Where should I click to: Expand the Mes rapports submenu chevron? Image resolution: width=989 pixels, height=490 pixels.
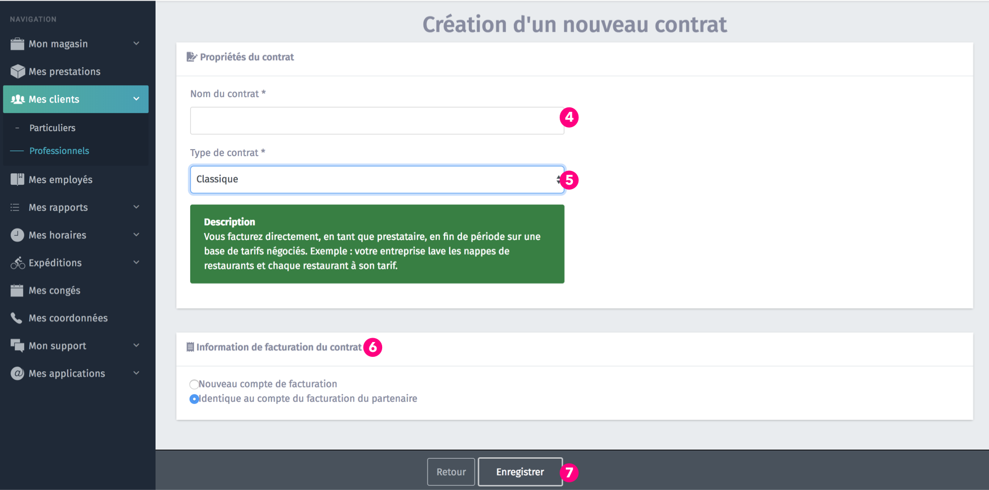coord(137,207)
